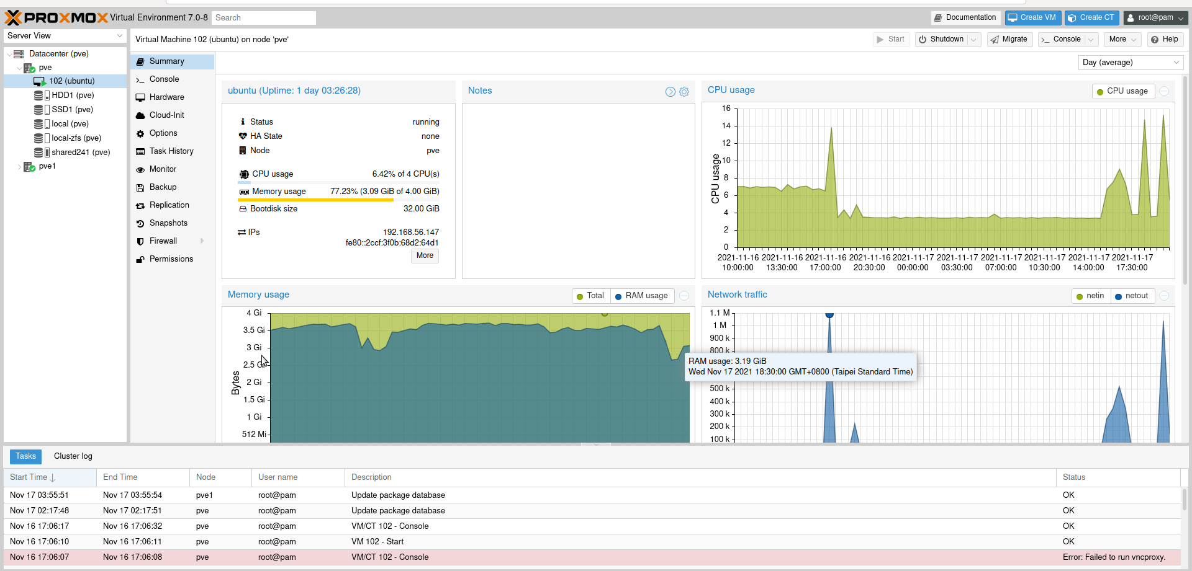
Task: Click the Shutdown button
Action: tap(941, 40)
